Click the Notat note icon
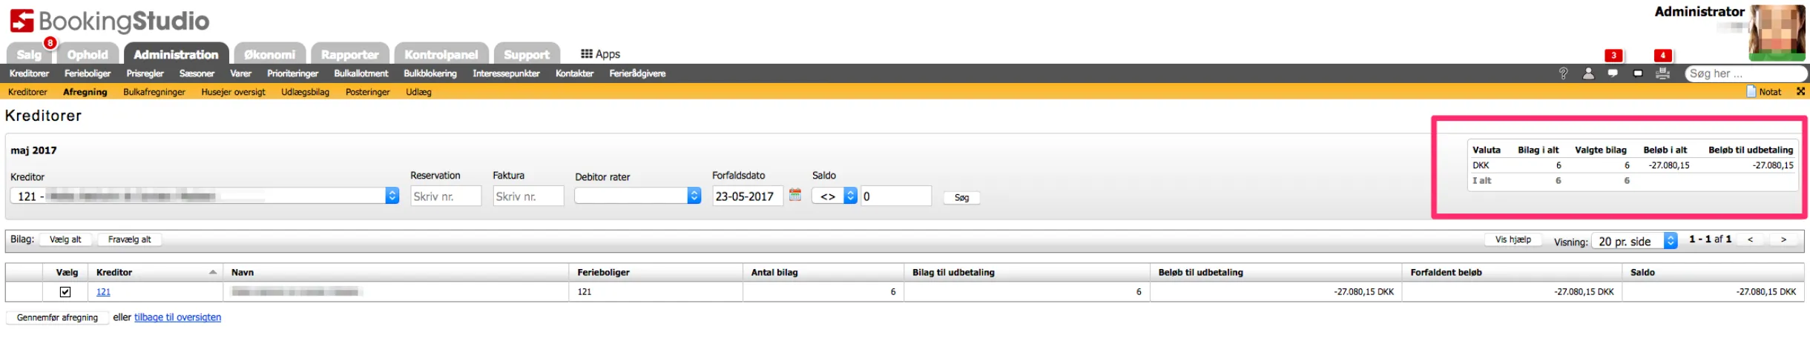This screenshot has width=1810, height=341. (1752, 92)
